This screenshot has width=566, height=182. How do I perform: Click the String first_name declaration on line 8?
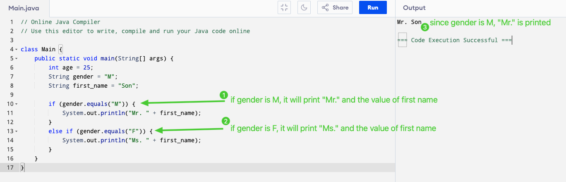[x=93, y=86]
